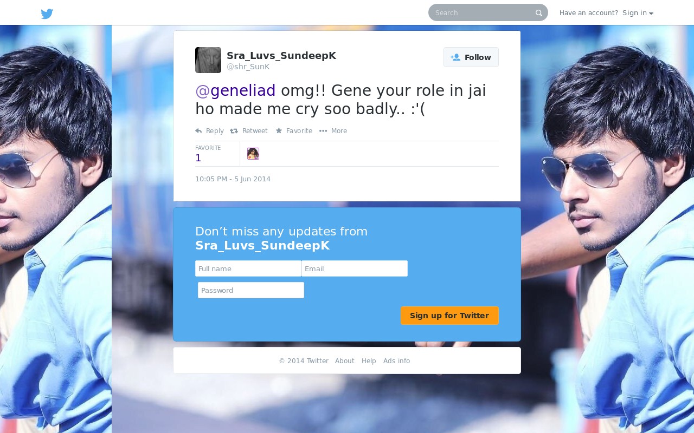The width and height of the screenshot is (694, 433).
Task: Click the Retweet icon
Action: [x=234, y=131]
